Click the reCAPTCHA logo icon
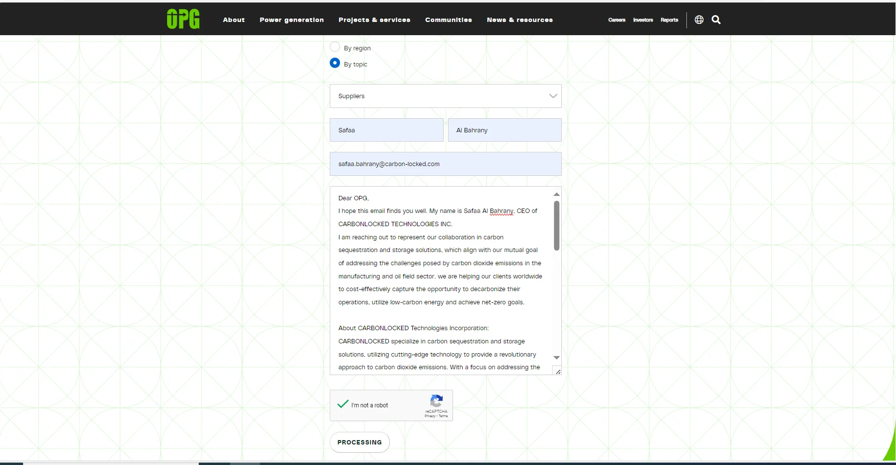This screenshot has width=896, height=465. click(436, 401)
